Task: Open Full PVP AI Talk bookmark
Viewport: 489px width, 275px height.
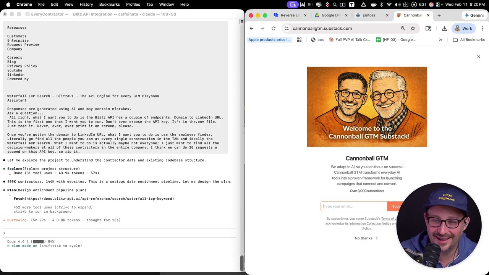Action: tap(350, 40)
